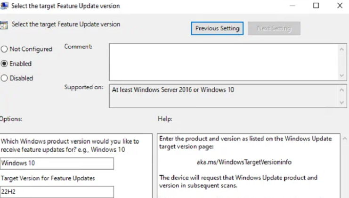Click the 'The device will request' help paragraph

tap(238, 181)
